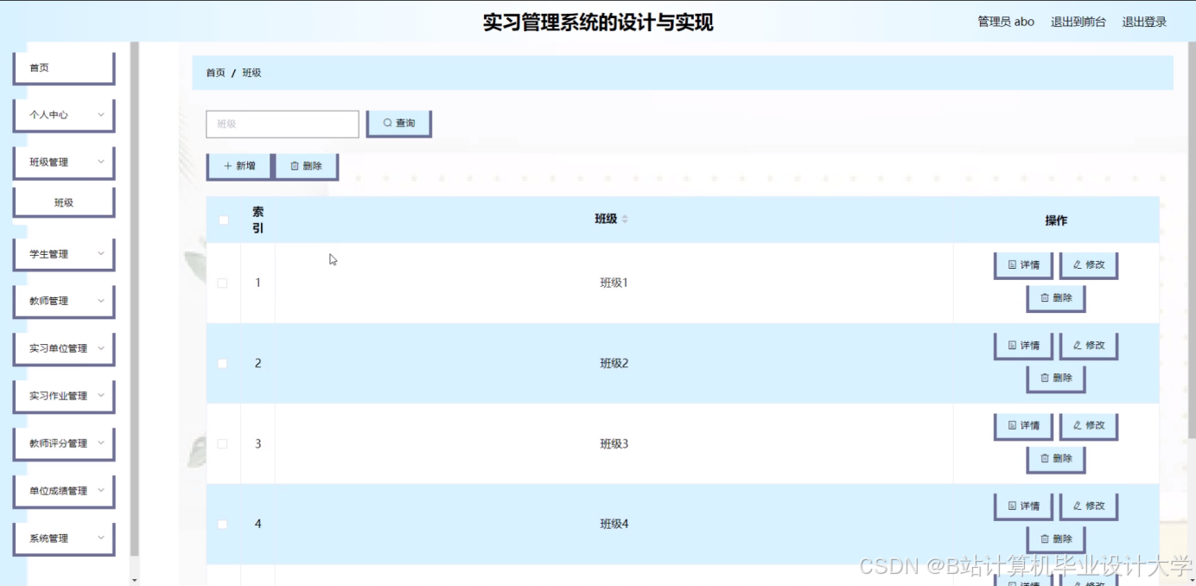Click the 班级3 table cell
1196x586 pixels.
point(614,443)
